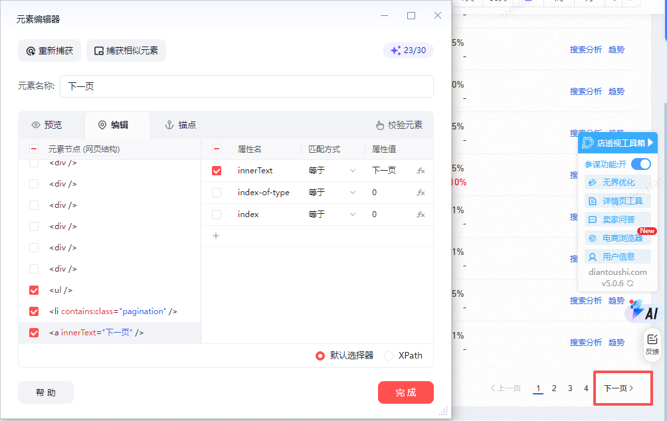The width and height of the screenshot is (667, 421).
Task: Click the 店透视工具箱 logo icon
Action: 588,143
